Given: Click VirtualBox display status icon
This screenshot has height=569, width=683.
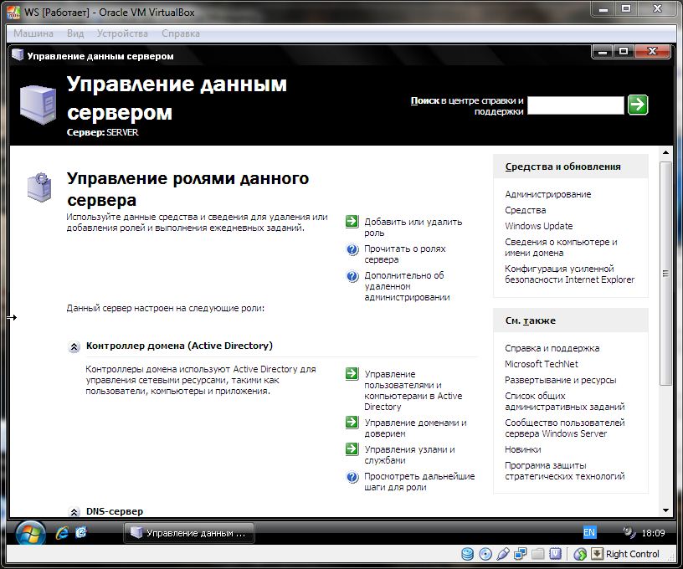Looking at the screenshot, I should coord(556,554).
